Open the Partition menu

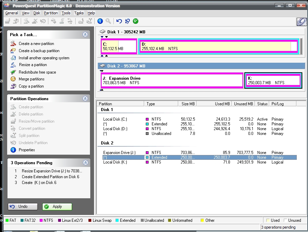tap(51, 13)
